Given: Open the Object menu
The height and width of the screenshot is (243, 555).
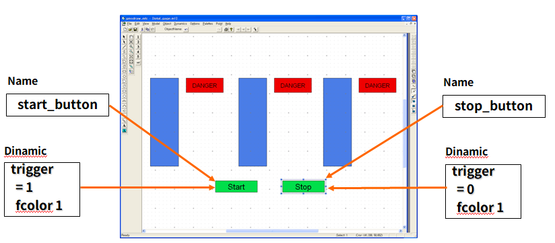Looking at the screenshot, I should [167, 24].
